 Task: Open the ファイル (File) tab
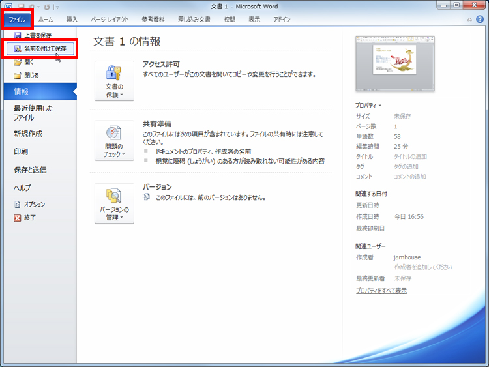pyautogui.click(x=17, y=20)
